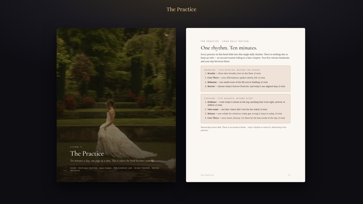Screen dimensions: 363x204
Task: Click the heading "One rhythm. Ten minutes."
Action: click(x=229, y=48)
